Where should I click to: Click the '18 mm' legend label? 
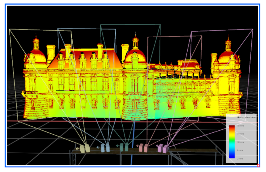point(240,126)
